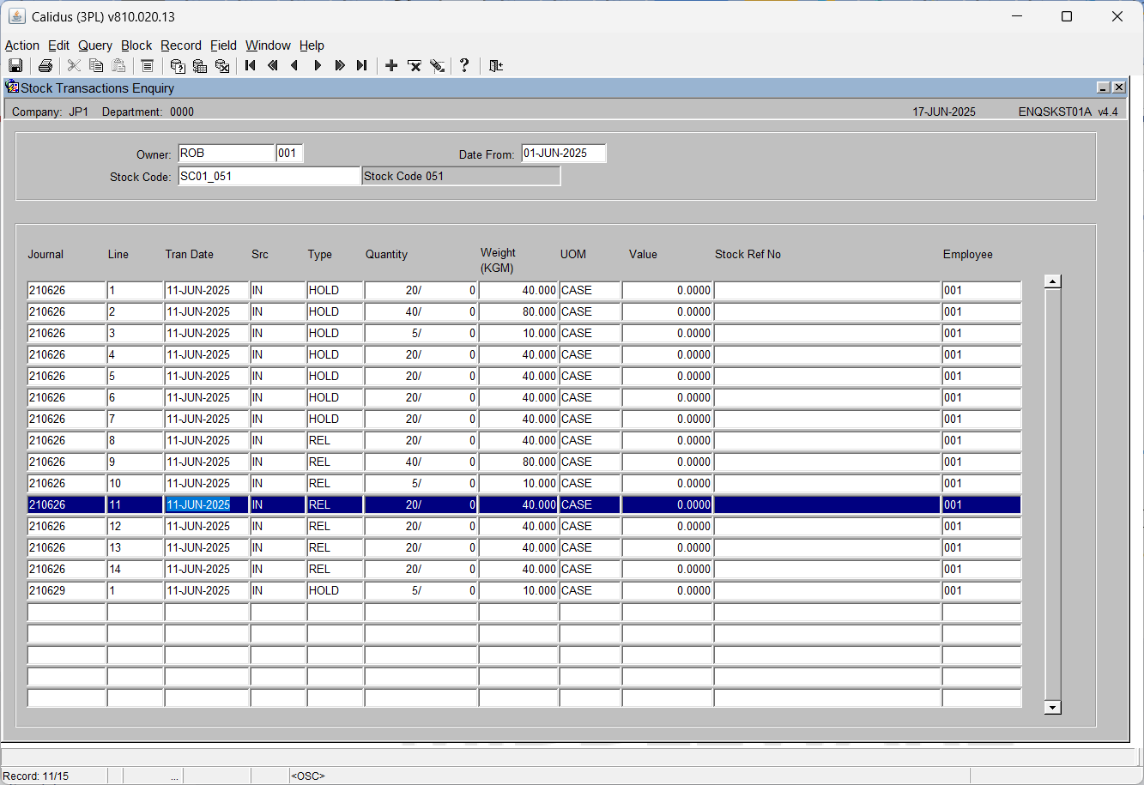This screenshot has height=785, width=1144.
Task: Open the Record menu
Action: (x=181, y=45)
